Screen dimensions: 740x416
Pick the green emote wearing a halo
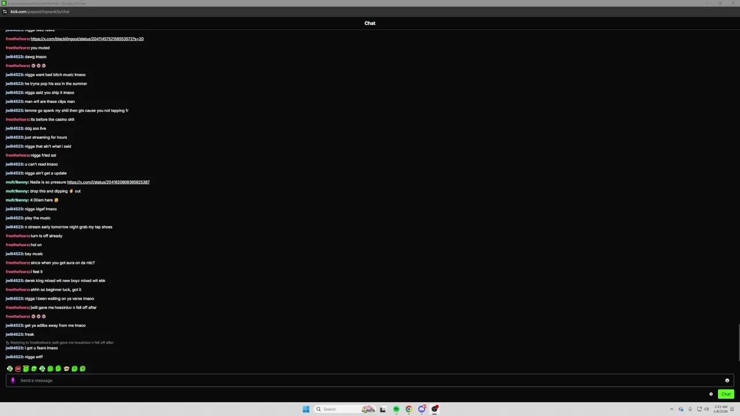tap(26, 369)
